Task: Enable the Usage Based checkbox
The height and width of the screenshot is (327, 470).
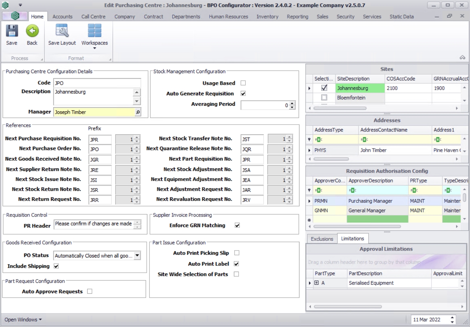Action: point(243,83)
